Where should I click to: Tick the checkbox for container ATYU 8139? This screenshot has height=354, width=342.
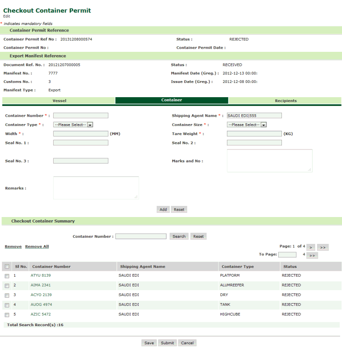[7, 276]
